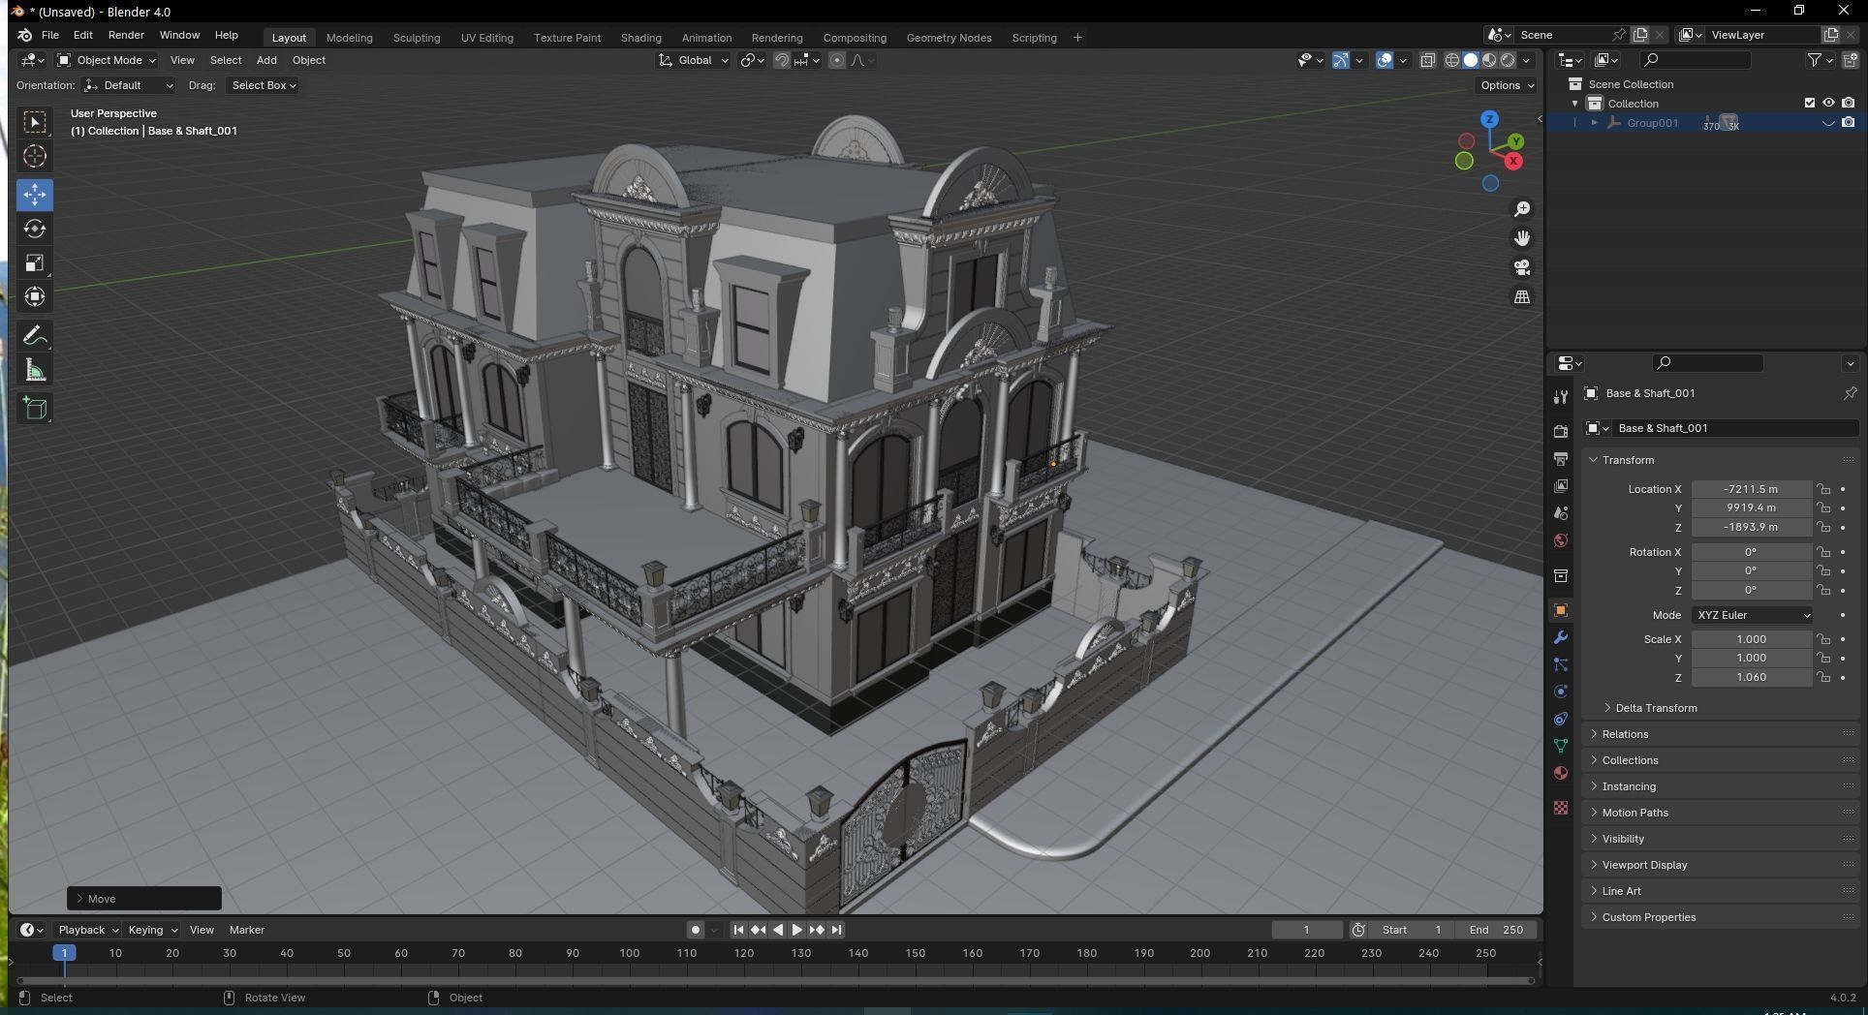
Task: Toggle X-ray display in viewport header
Action: [x=1427, y=60]
